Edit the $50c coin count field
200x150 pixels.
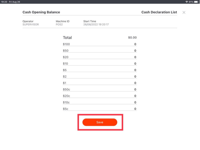[100, 89]
